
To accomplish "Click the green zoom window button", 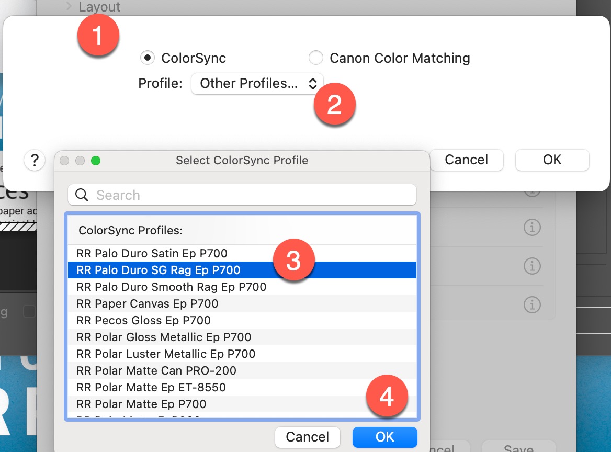I will click(96, 161).
